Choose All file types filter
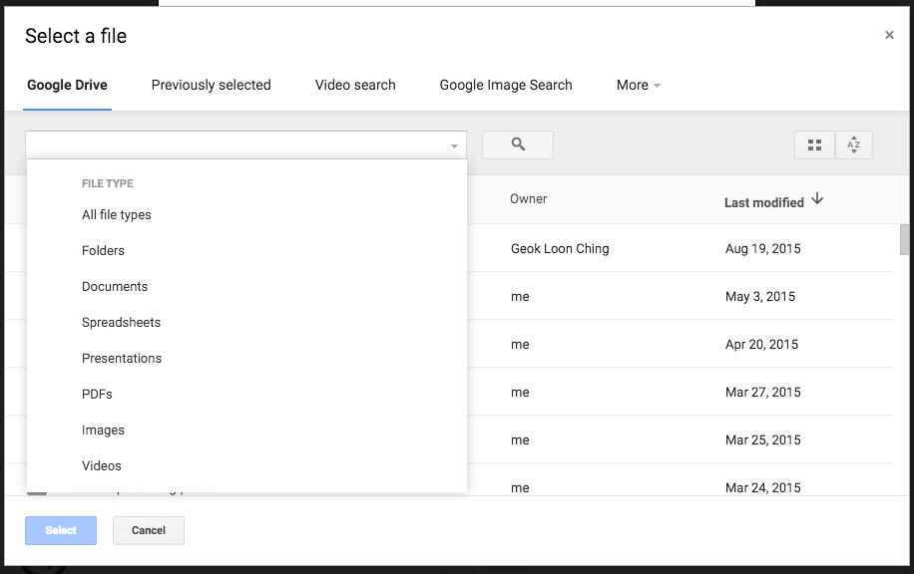Viewport: 914px width, 574px height. (116, 215)
